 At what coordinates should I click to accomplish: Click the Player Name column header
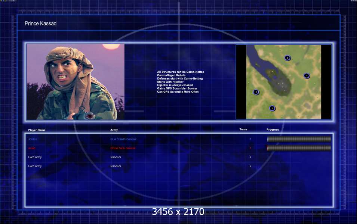tap(37, 130)
